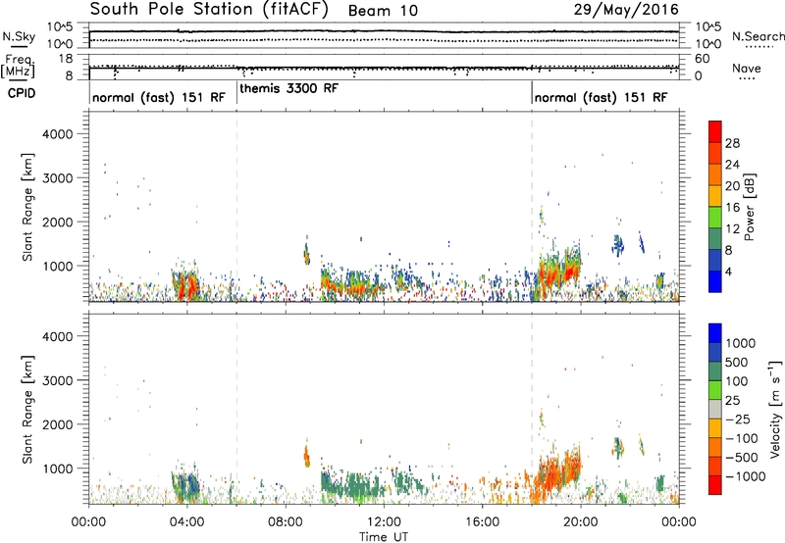Viewport: 785px width, 543px height.
Task: Click the '4000' tick of the power panel
Action: click(x=57, y=134)
